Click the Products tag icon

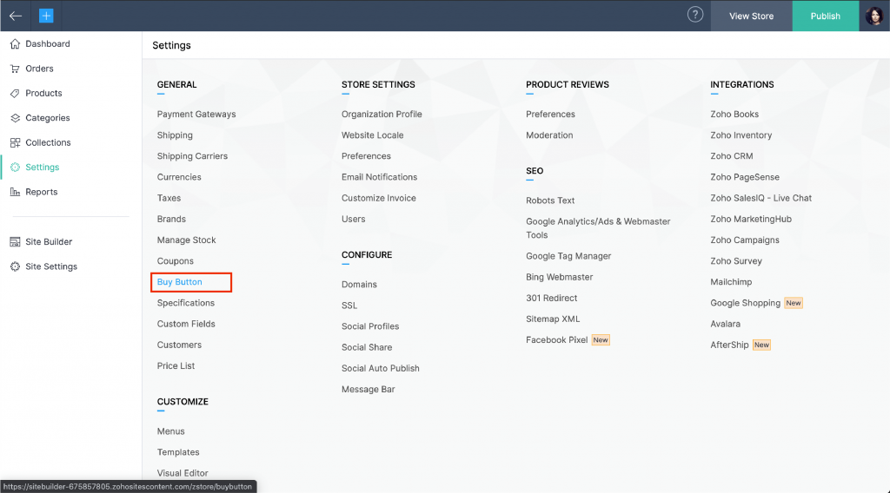(x=15, y=94)
